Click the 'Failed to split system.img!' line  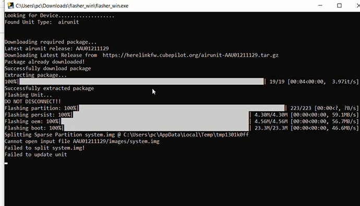[x=45, y=148]
